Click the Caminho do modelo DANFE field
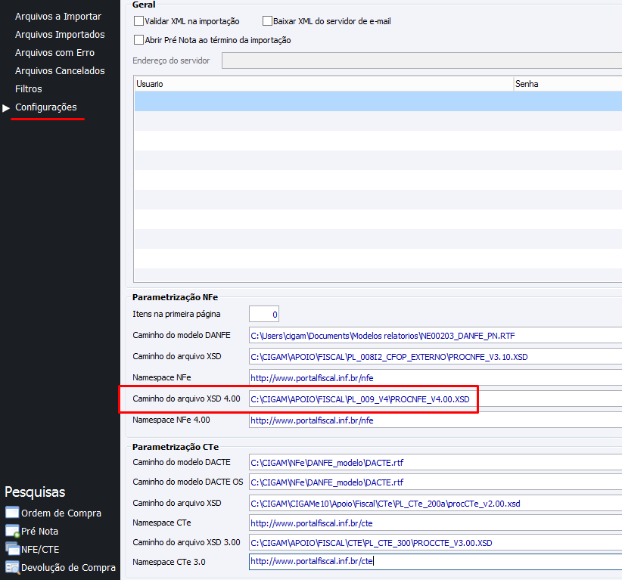Viewport: 622px width, 580px height. coord(435,336)
